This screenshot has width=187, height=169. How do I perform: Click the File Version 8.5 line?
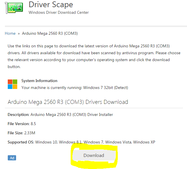[x=22, y=124]
